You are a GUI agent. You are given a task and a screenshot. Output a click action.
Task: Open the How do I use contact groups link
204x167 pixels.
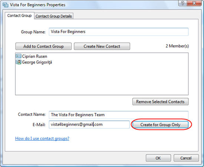[42, 138]
